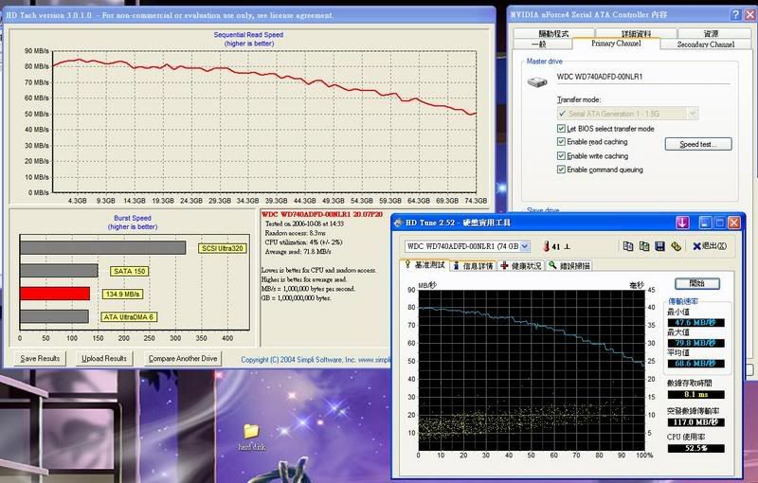Image resolution: width=758 pixels, height=483 pixels.
Task: Close the NVIDIA nForce4 controller properties window
Action: pos(749,14)
